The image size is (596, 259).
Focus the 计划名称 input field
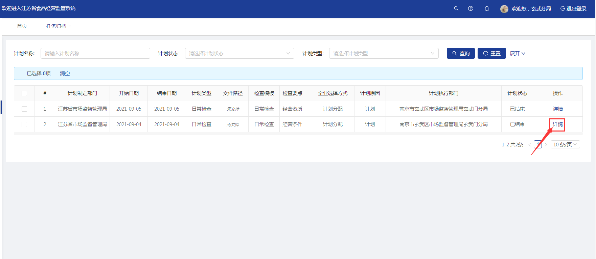95,53
